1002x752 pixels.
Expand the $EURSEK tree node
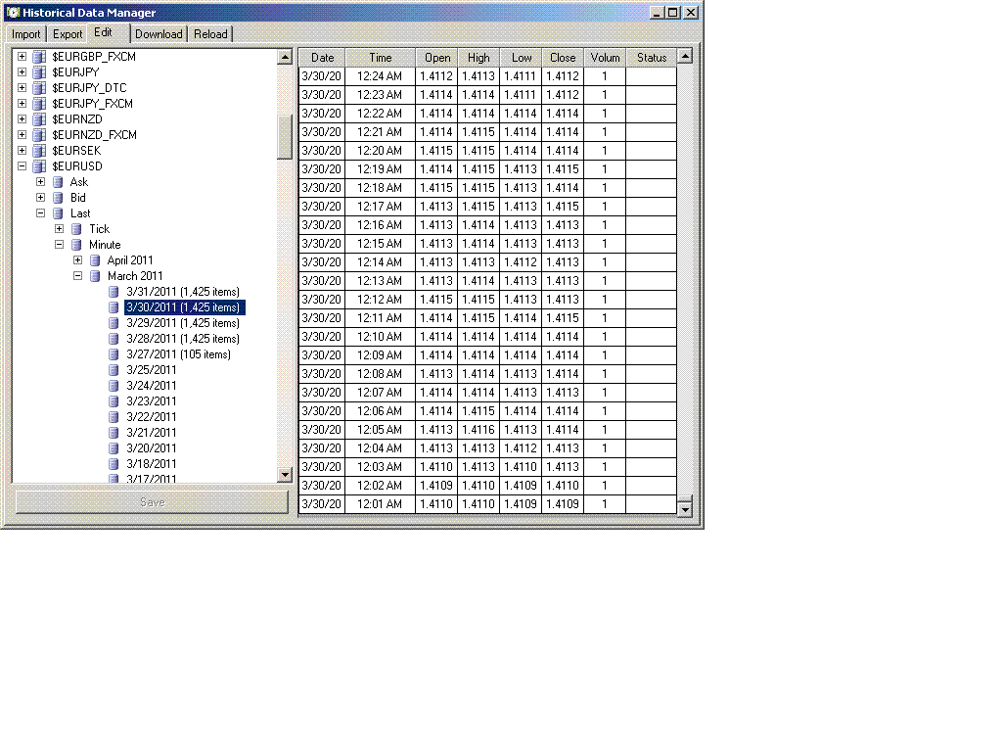(x=22, y=150)
